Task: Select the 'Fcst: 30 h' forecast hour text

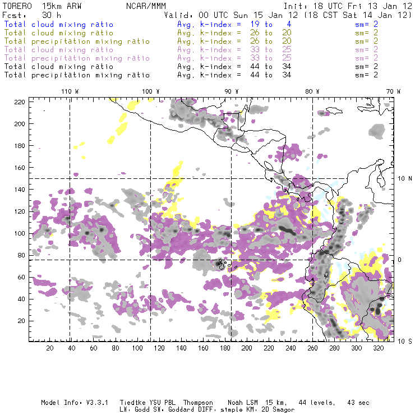Action: [31, 15]
